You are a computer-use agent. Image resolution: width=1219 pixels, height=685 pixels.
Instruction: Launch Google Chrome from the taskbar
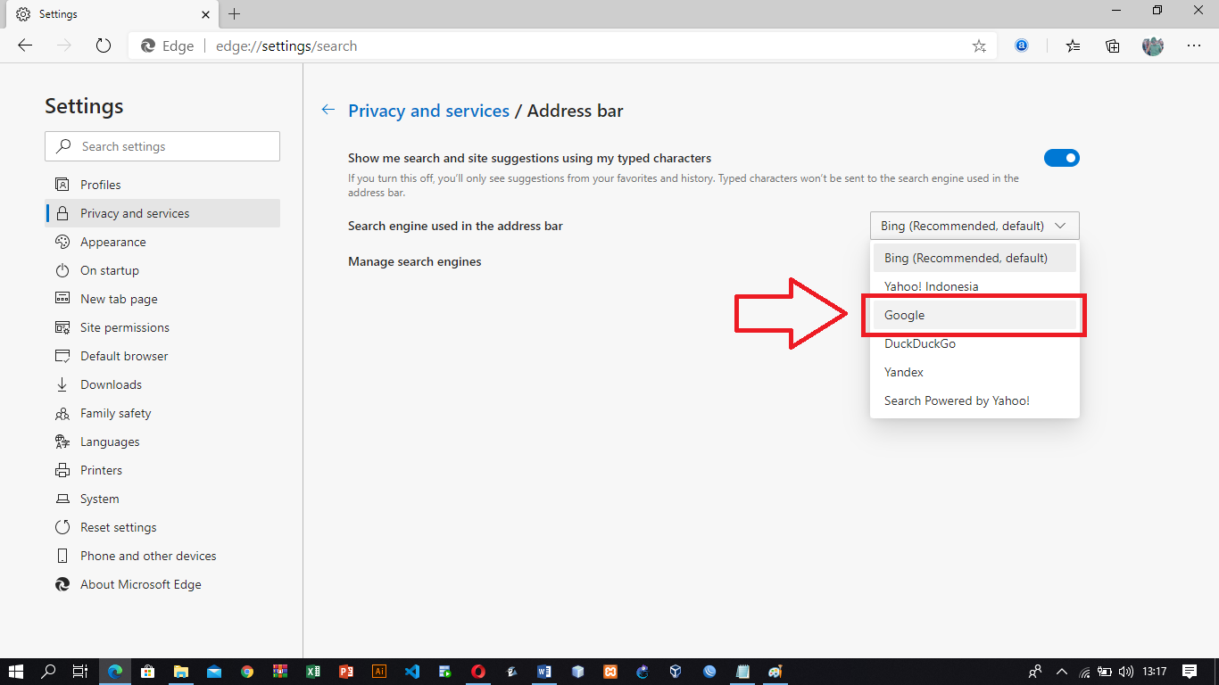coord(247,672)
